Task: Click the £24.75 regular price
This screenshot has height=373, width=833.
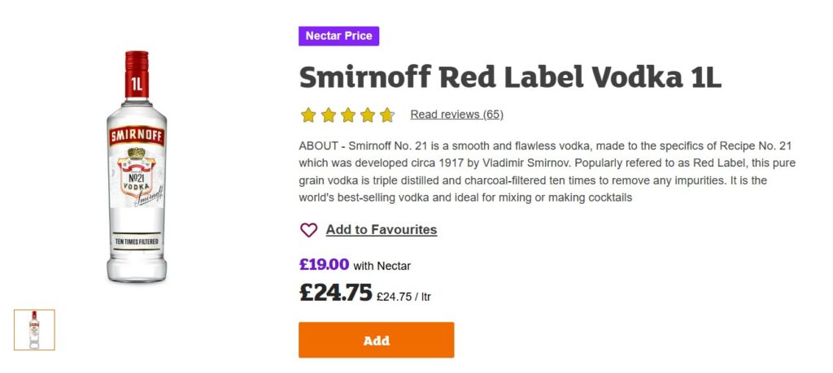Action: (x=335, y=293)
